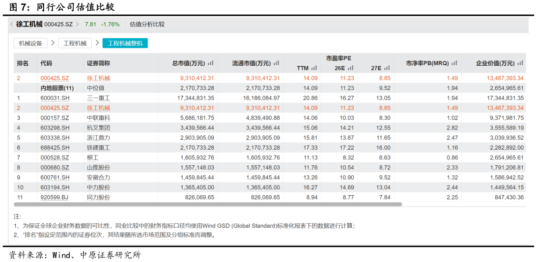Screen dimensions: 537x262
Task: Open stock code link 688425.SH
Action: coord(55,147)
